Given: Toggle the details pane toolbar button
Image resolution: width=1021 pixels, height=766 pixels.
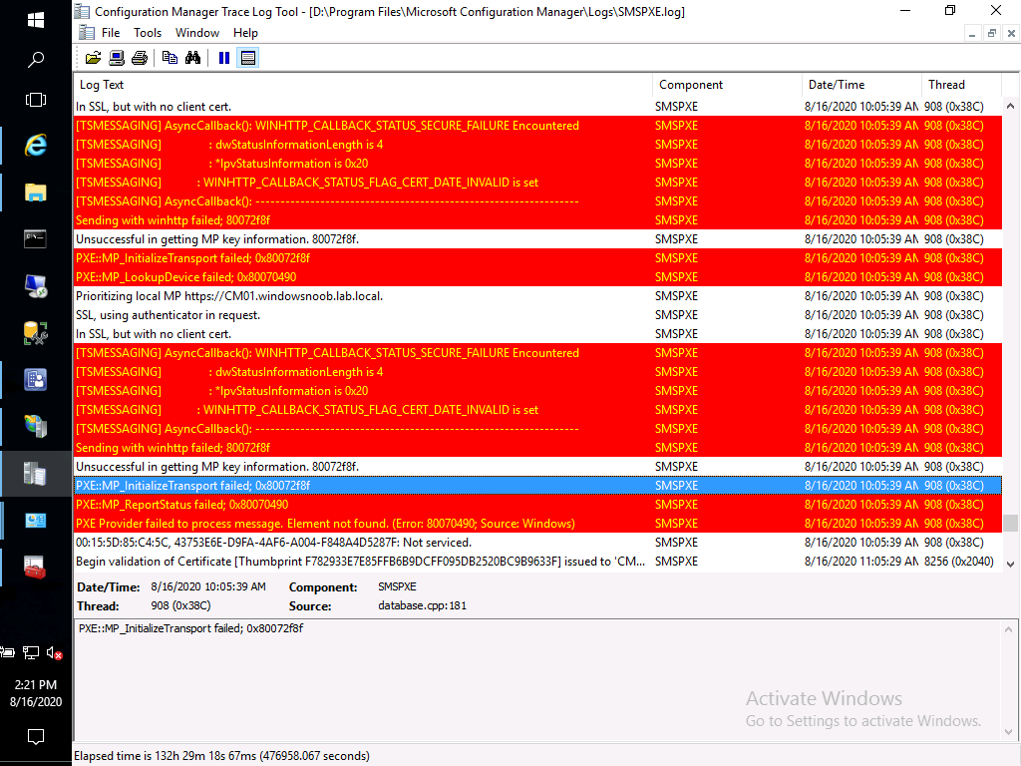Looking at the screenshot, I should point(248,58).
